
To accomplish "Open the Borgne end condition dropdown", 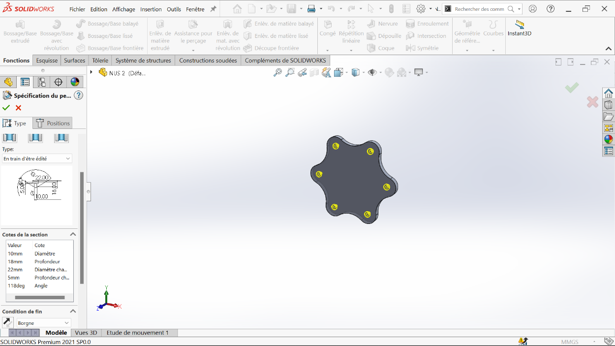I will pos(44,323).
